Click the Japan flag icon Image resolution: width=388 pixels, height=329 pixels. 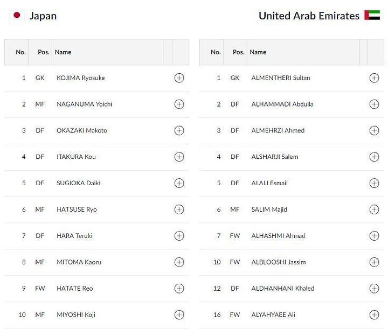tap(17, 15)
